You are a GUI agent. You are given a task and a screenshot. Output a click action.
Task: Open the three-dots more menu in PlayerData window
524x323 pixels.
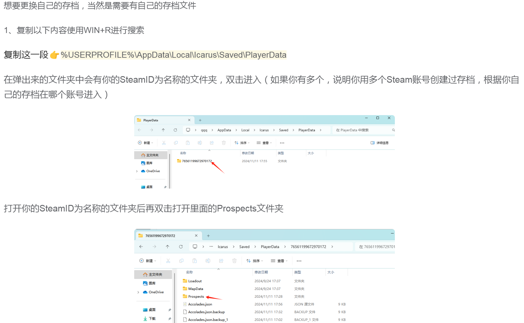pyautogui.click(x=282, y=143)
